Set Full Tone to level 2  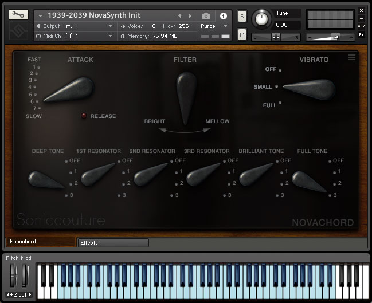coord(334,184)
